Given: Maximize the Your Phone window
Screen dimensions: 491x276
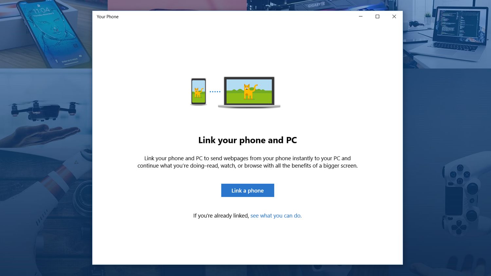Looking at the screenshot, I should pyautogui.click(x=377, y=16).
